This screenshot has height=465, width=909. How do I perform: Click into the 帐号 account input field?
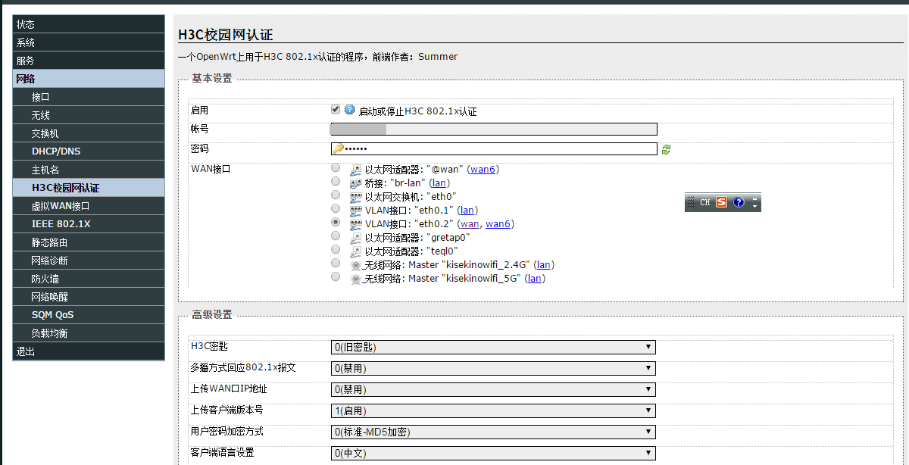coord(494,130)
